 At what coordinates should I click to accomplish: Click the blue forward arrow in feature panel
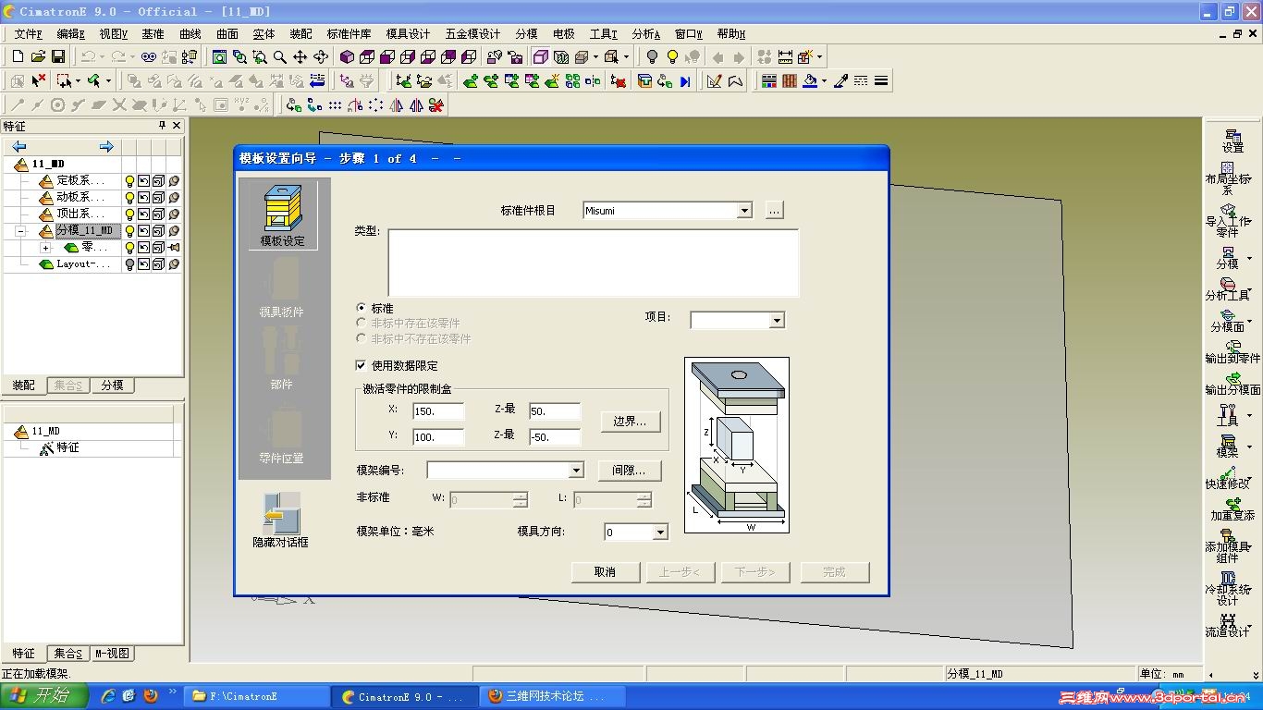pos(106,146)
